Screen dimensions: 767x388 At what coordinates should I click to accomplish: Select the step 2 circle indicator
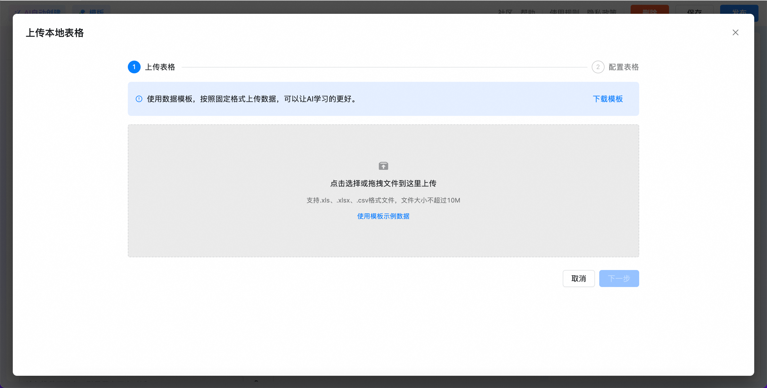(598, 67)
